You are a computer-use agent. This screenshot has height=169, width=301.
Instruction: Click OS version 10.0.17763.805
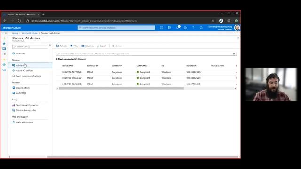(193, 84)
